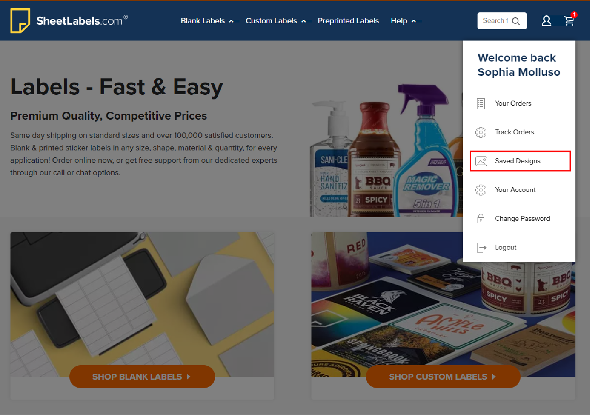Click into the Search input field

click(x=495, y=21)
